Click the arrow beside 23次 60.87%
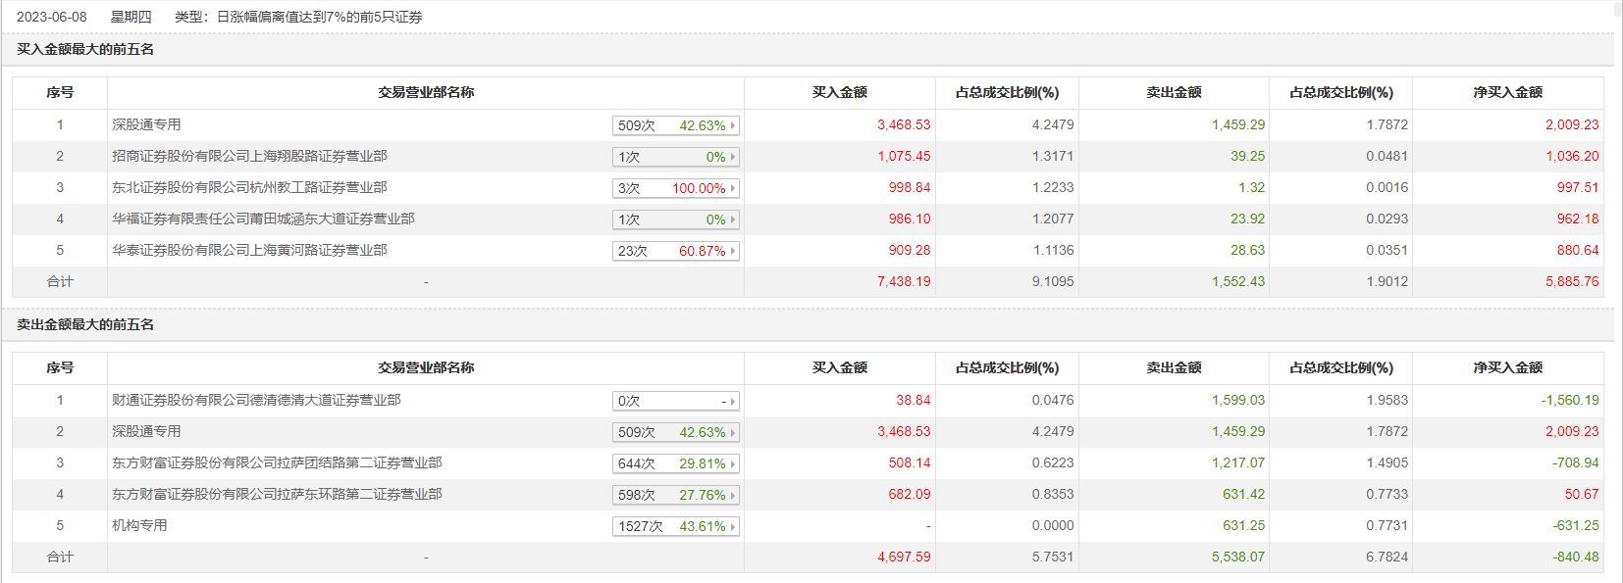The width and height of the screenshot is (1623, 583). [x=733, y=251]
